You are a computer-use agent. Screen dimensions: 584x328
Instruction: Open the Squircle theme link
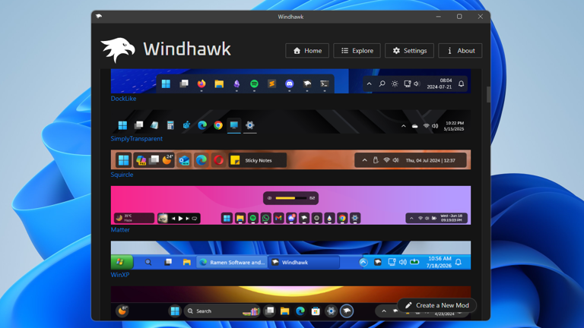(122, 175)
